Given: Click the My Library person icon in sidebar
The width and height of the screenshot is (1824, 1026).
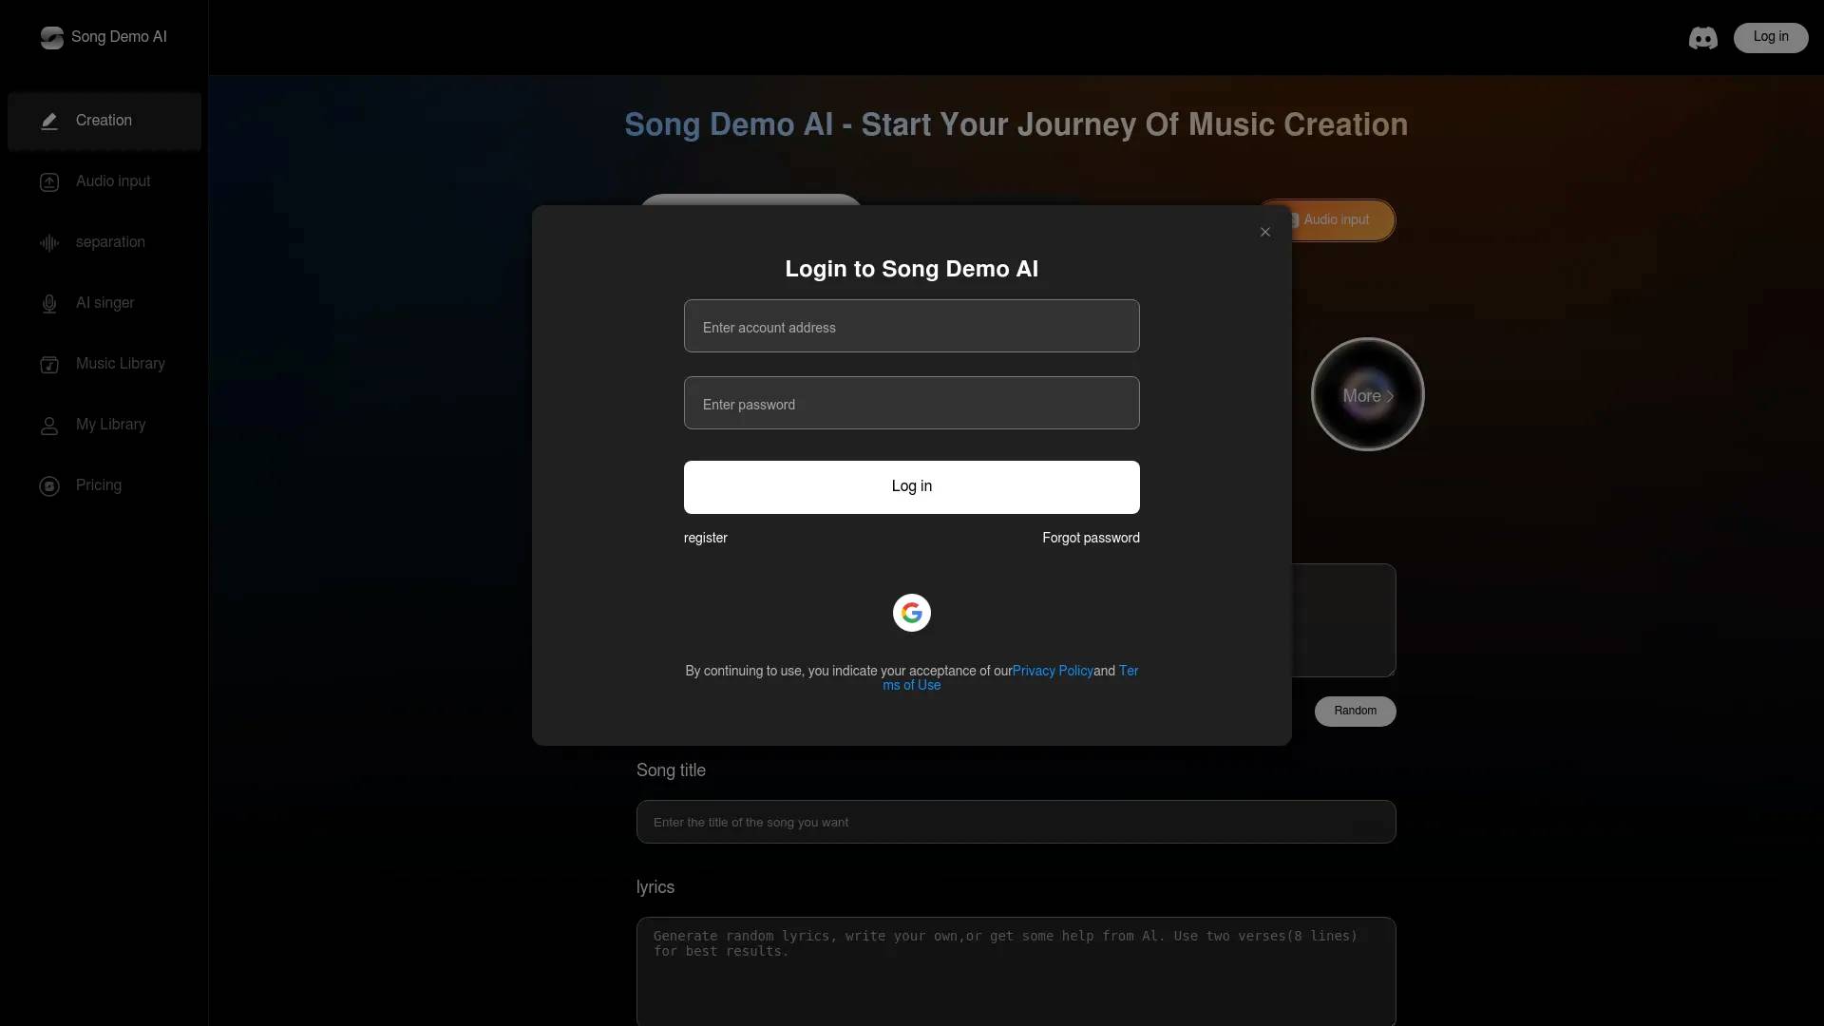Looking at the screenshot, I should pyautogui.click(x=48, y=425).
